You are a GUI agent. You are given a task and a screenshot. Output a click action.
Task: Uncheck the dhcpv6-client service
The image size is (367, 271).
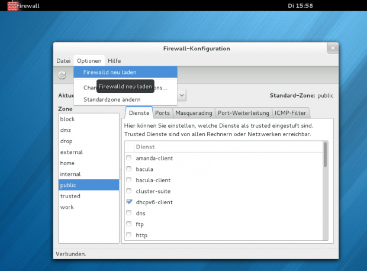[129, 202]
